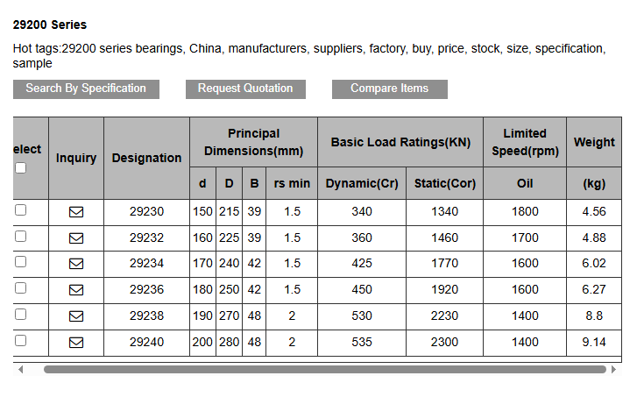Click envelope icon in the 29236 row
The width and height of the screenshot is (637, 397).
[x=76, y=290]
